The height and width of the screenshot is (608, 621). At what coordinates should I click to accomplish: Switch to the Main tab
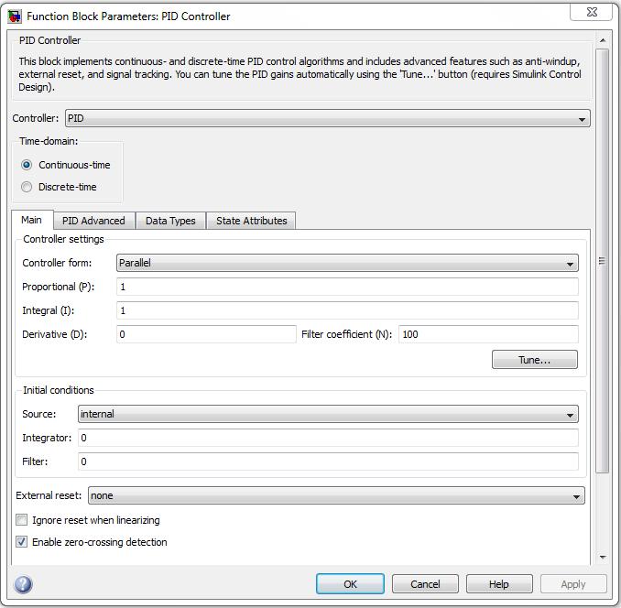point(32,220)
